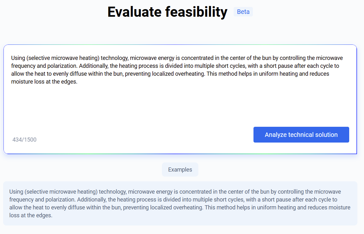Click the Beta badge beside the title

(243, 12)
